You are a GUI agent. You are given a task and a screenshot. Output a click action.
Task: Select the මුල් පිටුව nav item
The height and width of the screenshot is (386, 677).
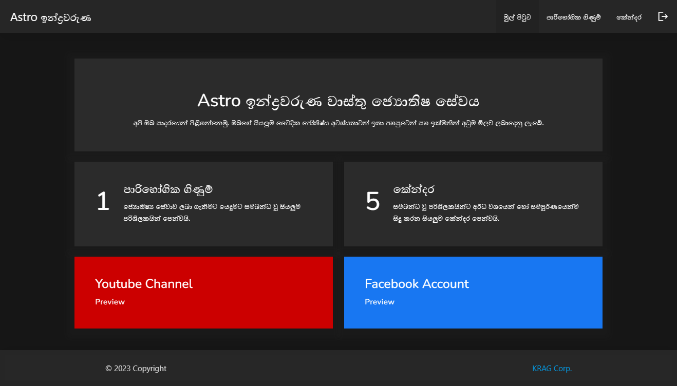point(517,16)
